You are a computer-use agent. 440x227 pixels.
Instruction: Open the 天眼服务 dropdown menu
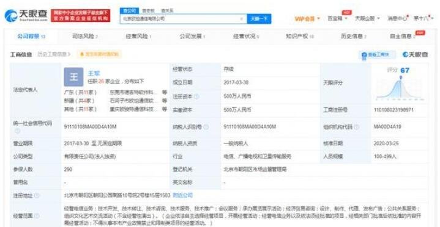[x=367, y=18]
